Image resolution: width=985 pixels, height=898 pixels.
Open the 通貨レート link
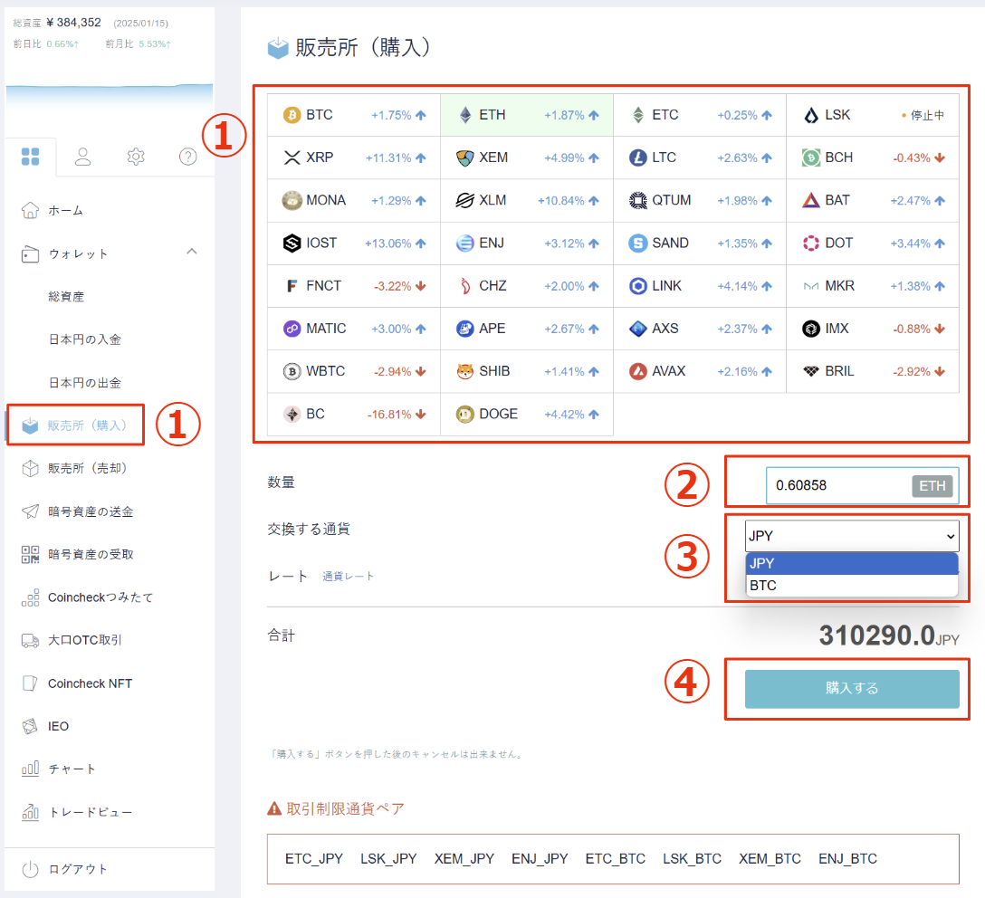pos(348,577)
